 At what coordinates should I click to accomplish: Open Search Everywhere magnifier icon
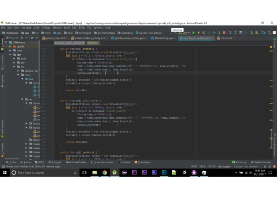(269, 33)
